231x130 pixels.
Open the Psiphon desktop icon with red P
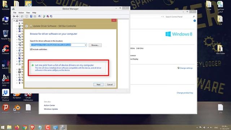point(6,109)
